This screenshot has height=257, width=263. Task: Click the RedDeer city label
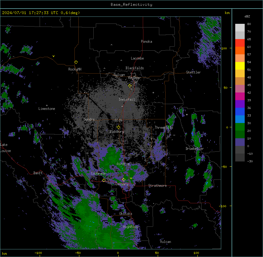pyautogui.click(x=134, y=78)
